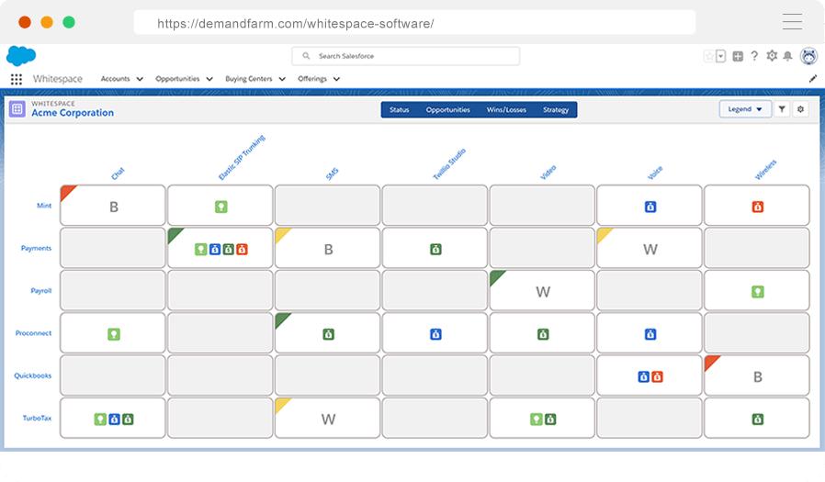Open the Accounts navigation item
Viewport: 825px width, 482px height.
[x=115, y=79]
